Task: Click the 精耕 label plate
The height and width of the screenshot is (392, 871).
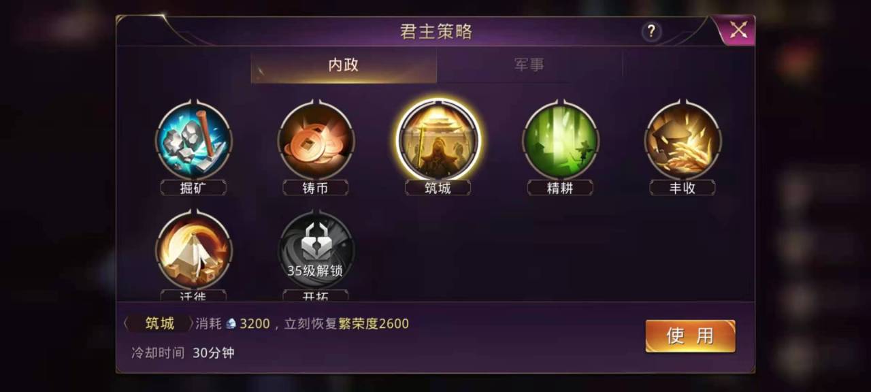Action: pos(560,188)
